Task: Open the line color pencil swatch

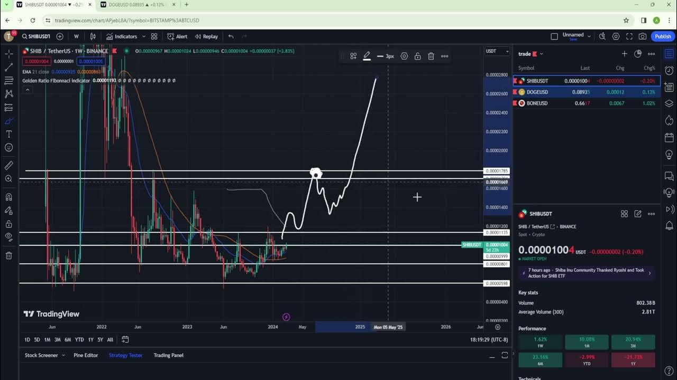Action: coord(367,56)
